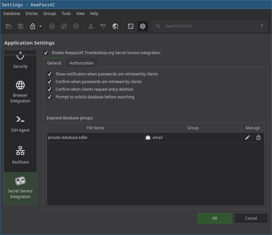Click the Group column header

tap(193, 128)
